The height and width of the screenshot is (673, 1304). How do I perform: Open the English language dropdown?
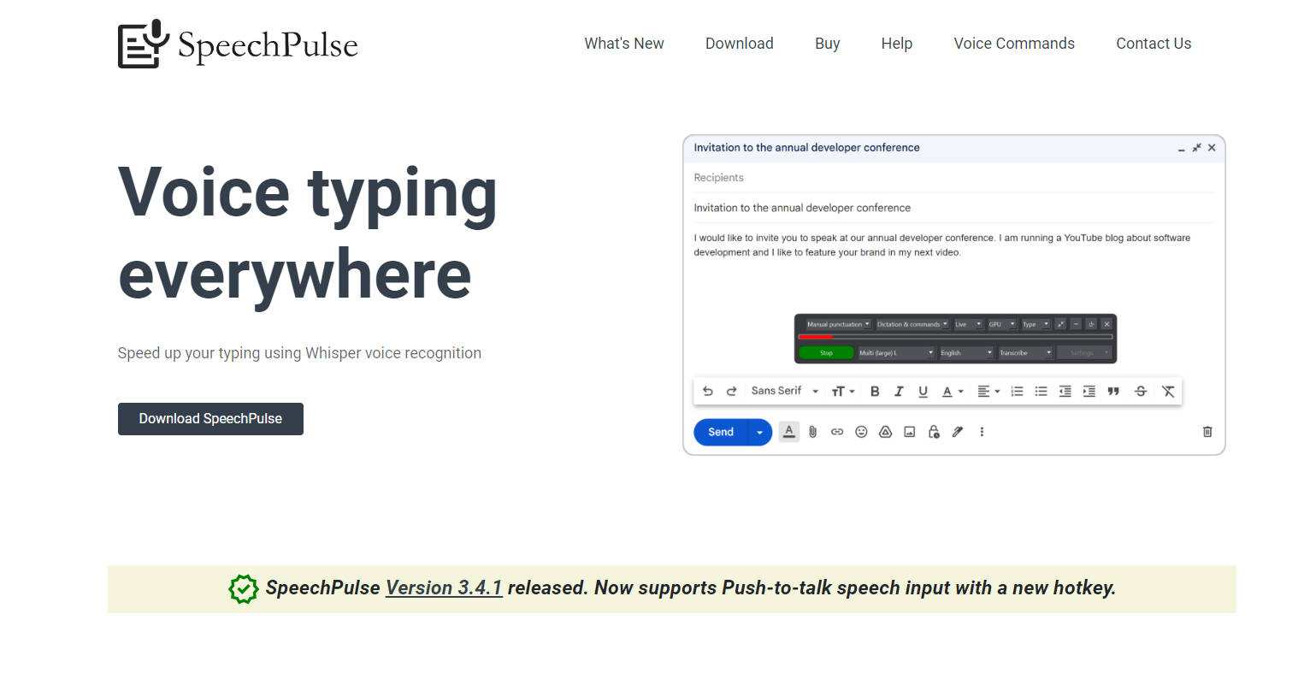pyautogui.click(x=966, y=352)
